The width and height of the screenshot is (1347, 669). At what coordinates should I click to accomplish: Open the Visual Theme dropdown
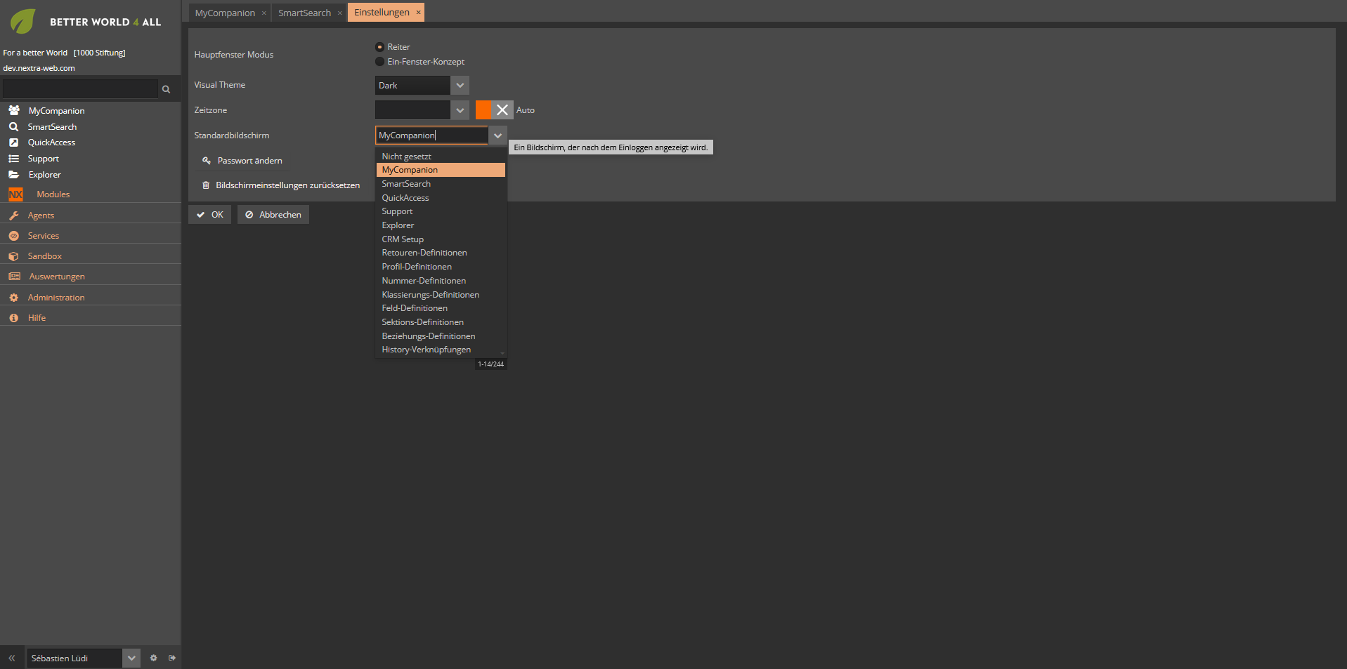[460, 85]
